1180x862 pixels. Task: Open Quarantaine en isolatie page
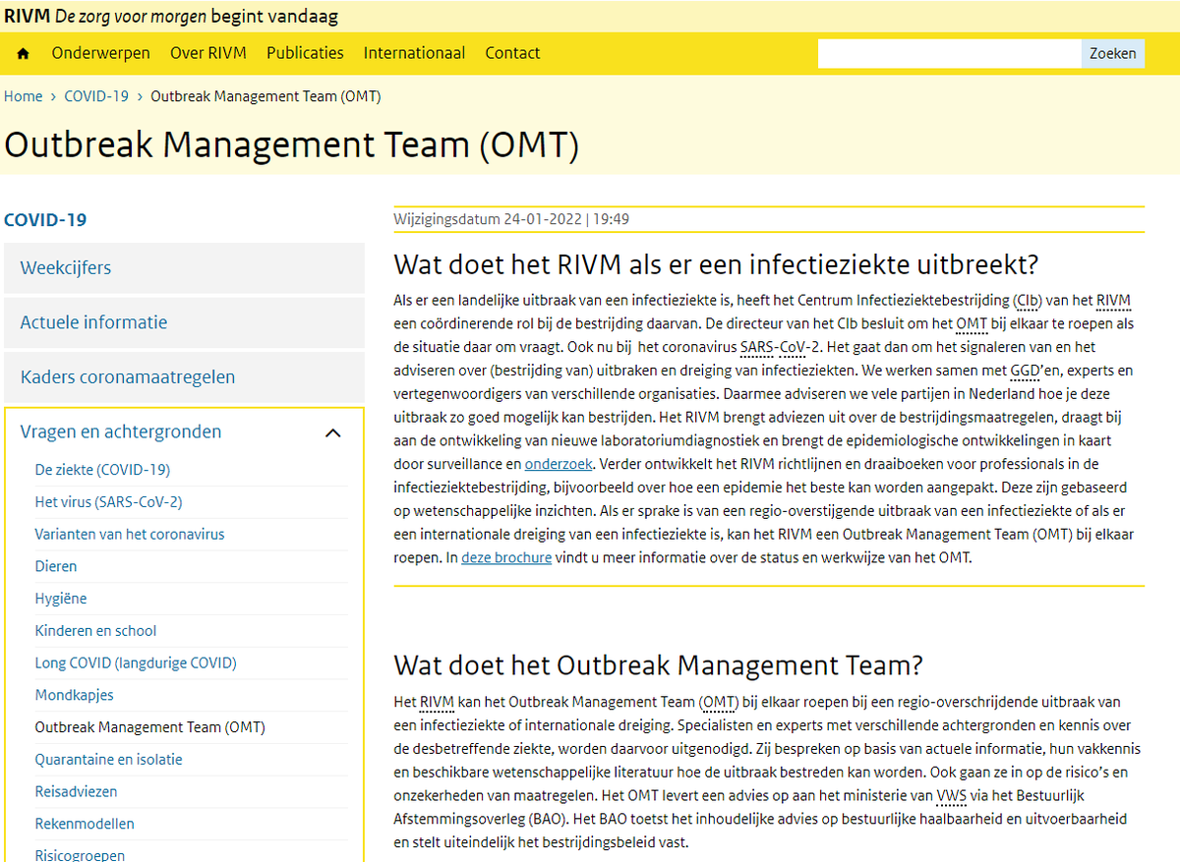(x=108, y=760)
